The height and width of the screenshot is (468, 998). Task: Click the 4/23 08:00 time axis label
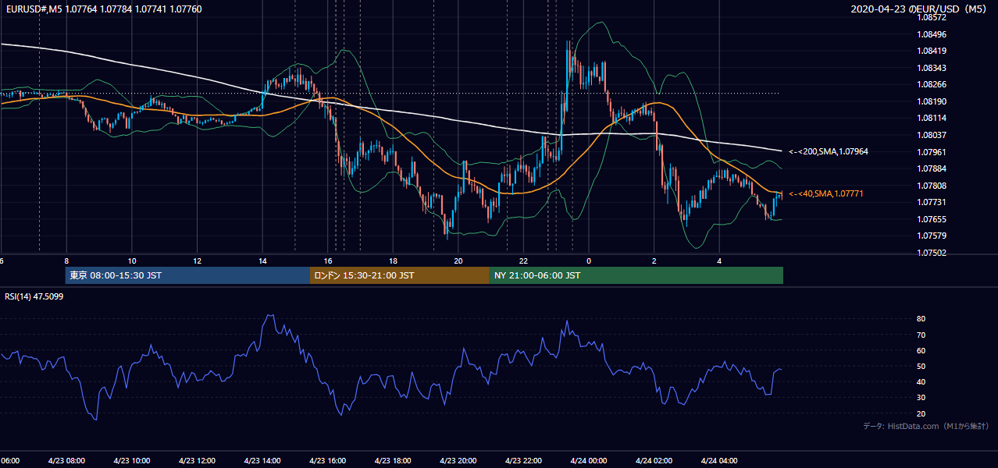pos(66,461)
